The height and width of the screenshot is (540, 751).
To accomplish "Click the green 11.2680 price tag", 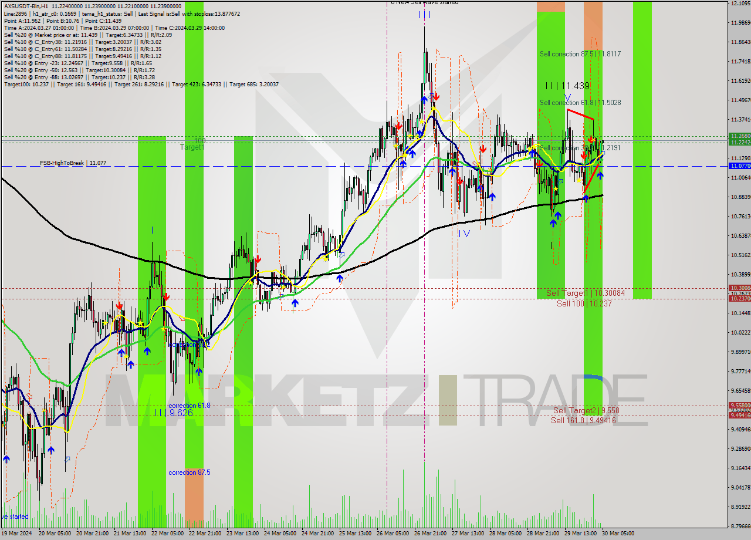I will [x=739, y=136].
